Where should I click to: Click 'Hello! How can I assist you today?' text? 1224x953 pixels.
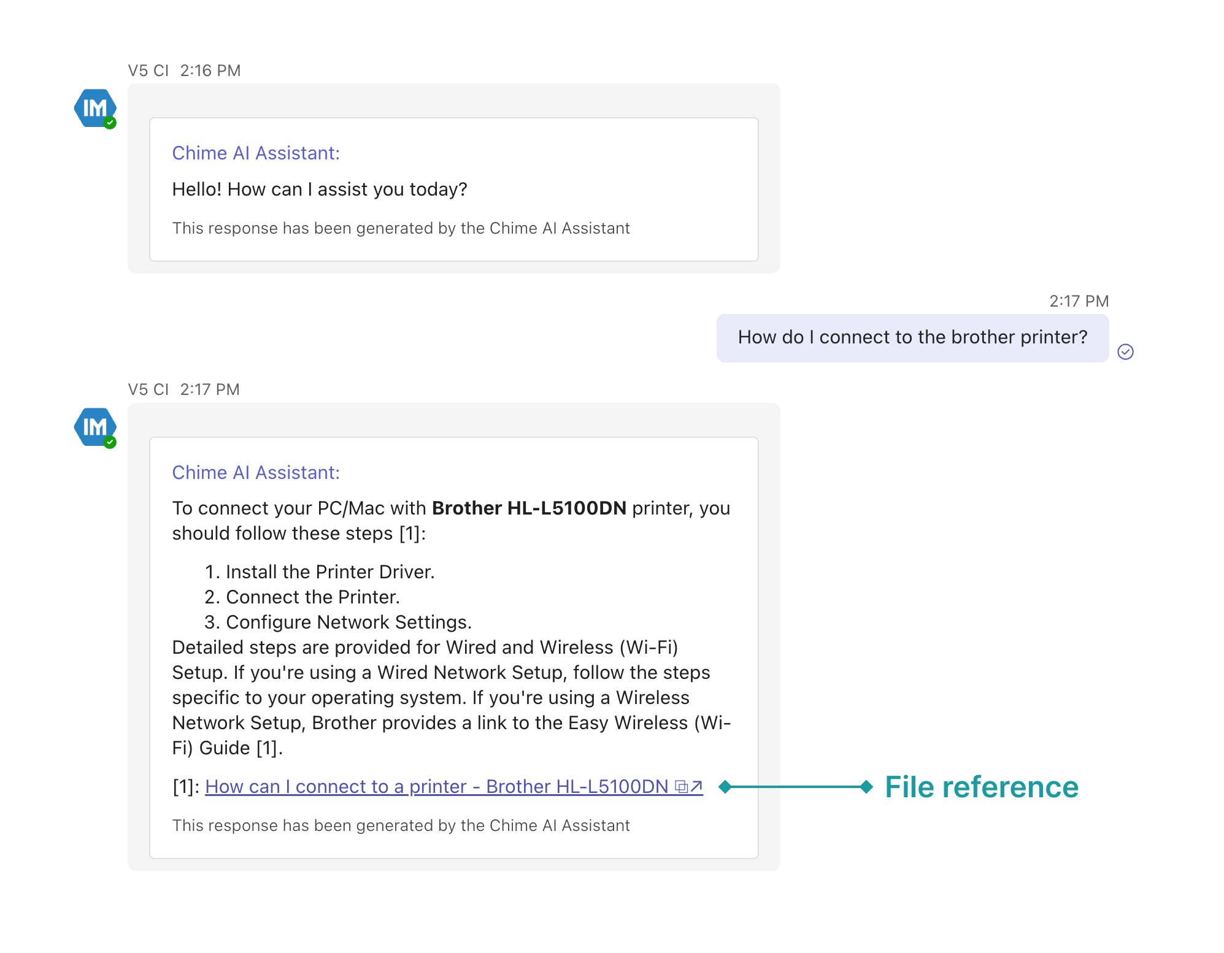coord(319,189)
